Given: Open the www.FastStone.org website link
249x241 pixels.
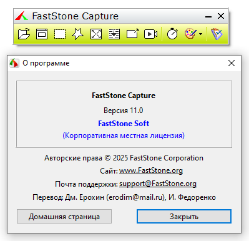Looking at the screenshot, I should [151, 170].
